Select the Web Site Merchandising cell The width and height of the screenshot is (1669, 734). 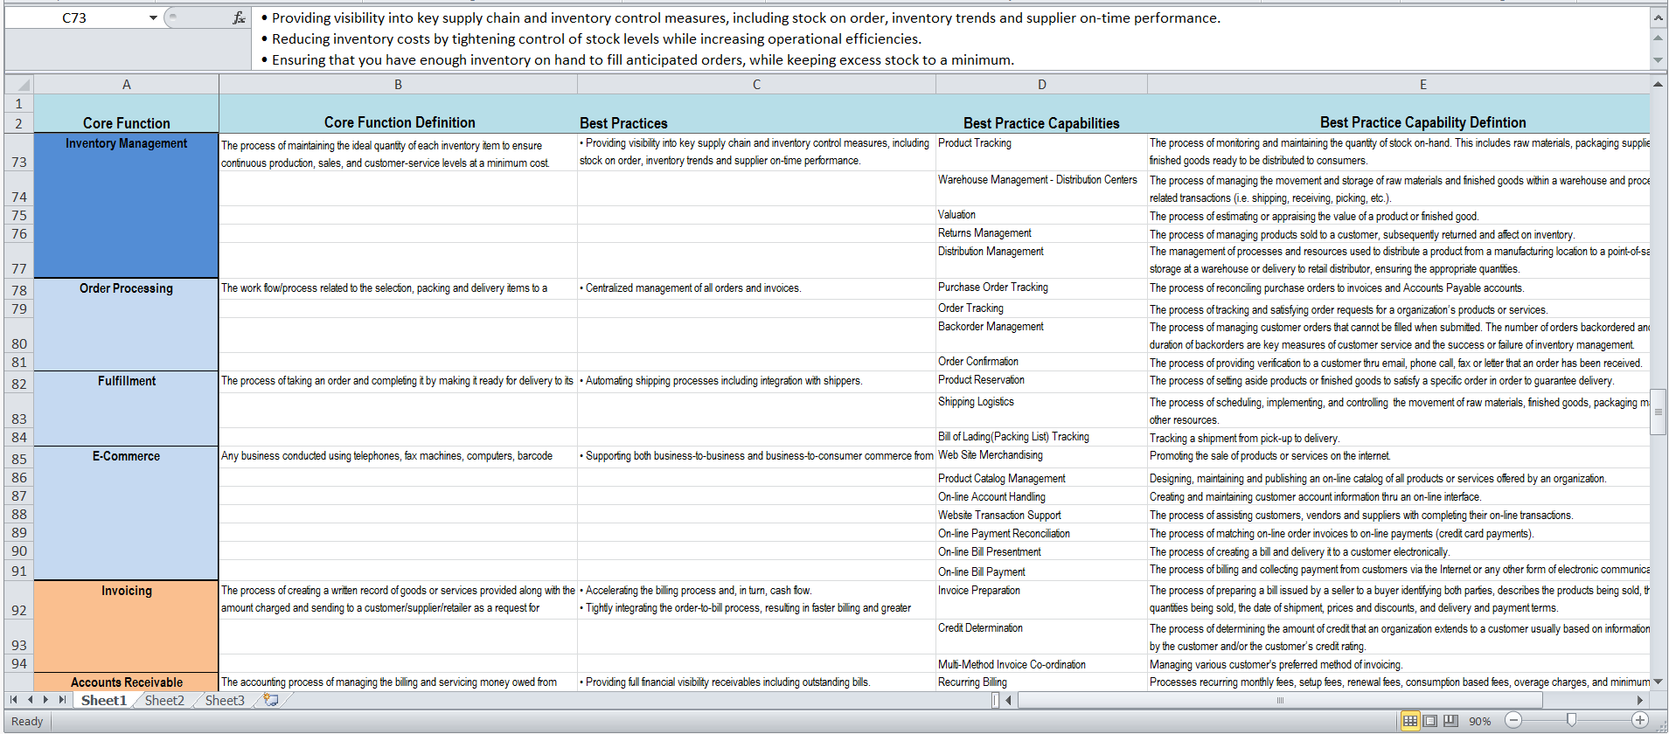click(1041, 457)
